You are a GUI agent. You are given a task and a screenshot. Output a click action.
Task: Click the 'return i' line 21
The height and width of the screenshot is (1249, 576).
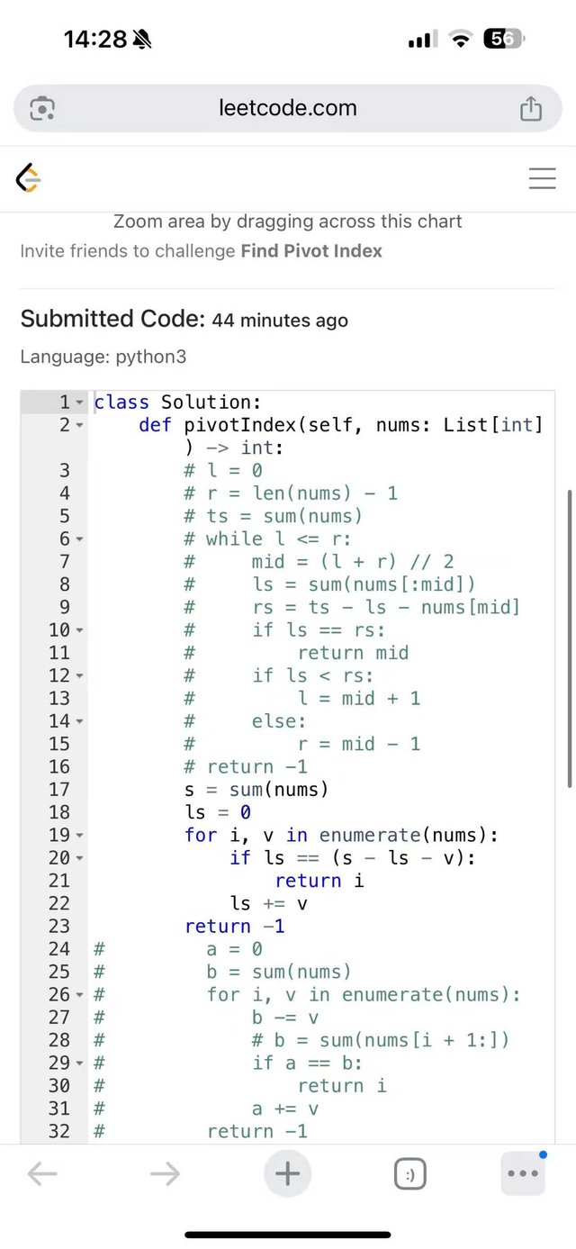(319, 881)
